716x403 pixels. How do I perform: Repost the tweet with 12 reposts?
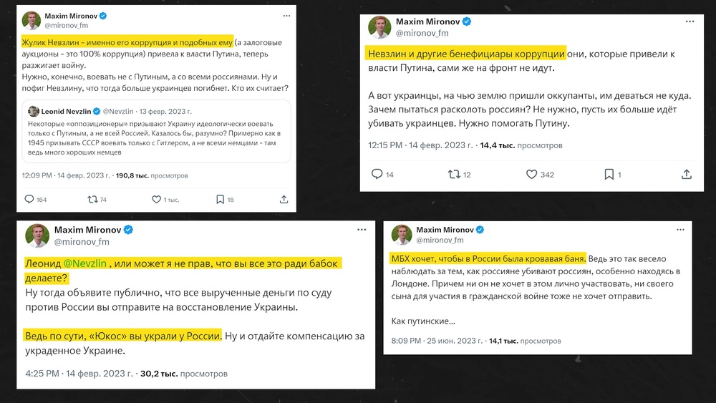(454, 174)
